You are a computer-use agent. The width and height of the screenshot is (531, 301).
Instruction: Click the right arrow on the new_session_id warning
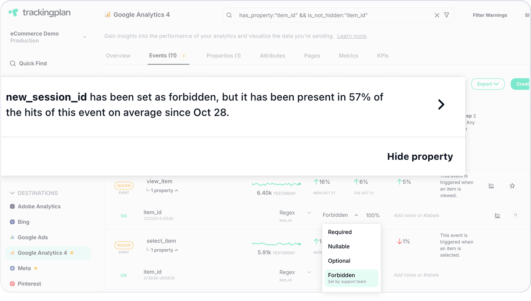441,105
